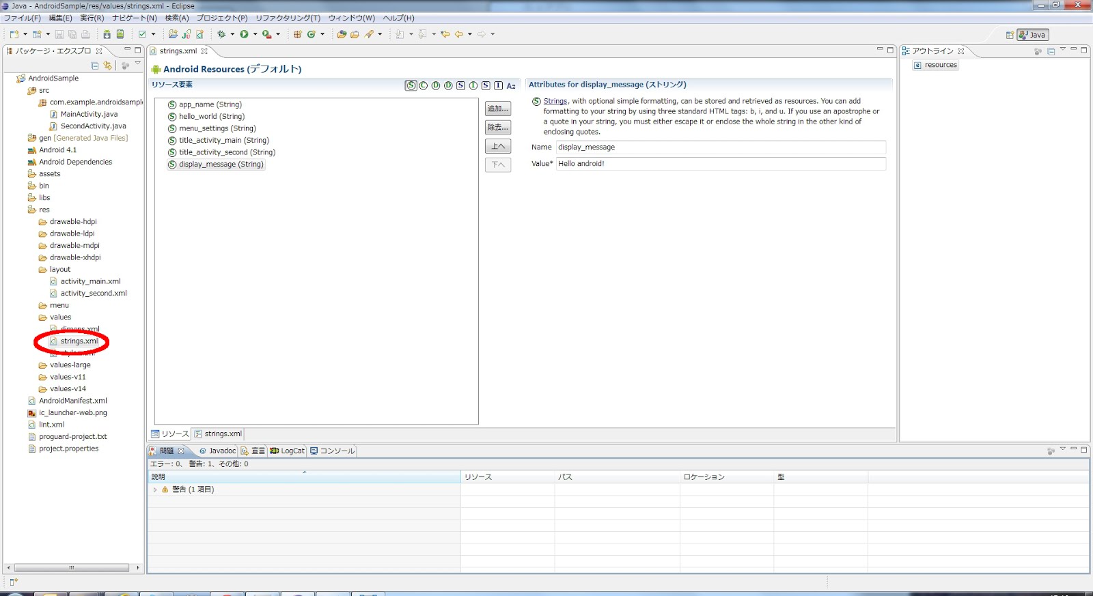Click Collapse All icon in Outline panel
Image resolution: width=1093 pixels, height=596 pixels.
coord(1051,51)
